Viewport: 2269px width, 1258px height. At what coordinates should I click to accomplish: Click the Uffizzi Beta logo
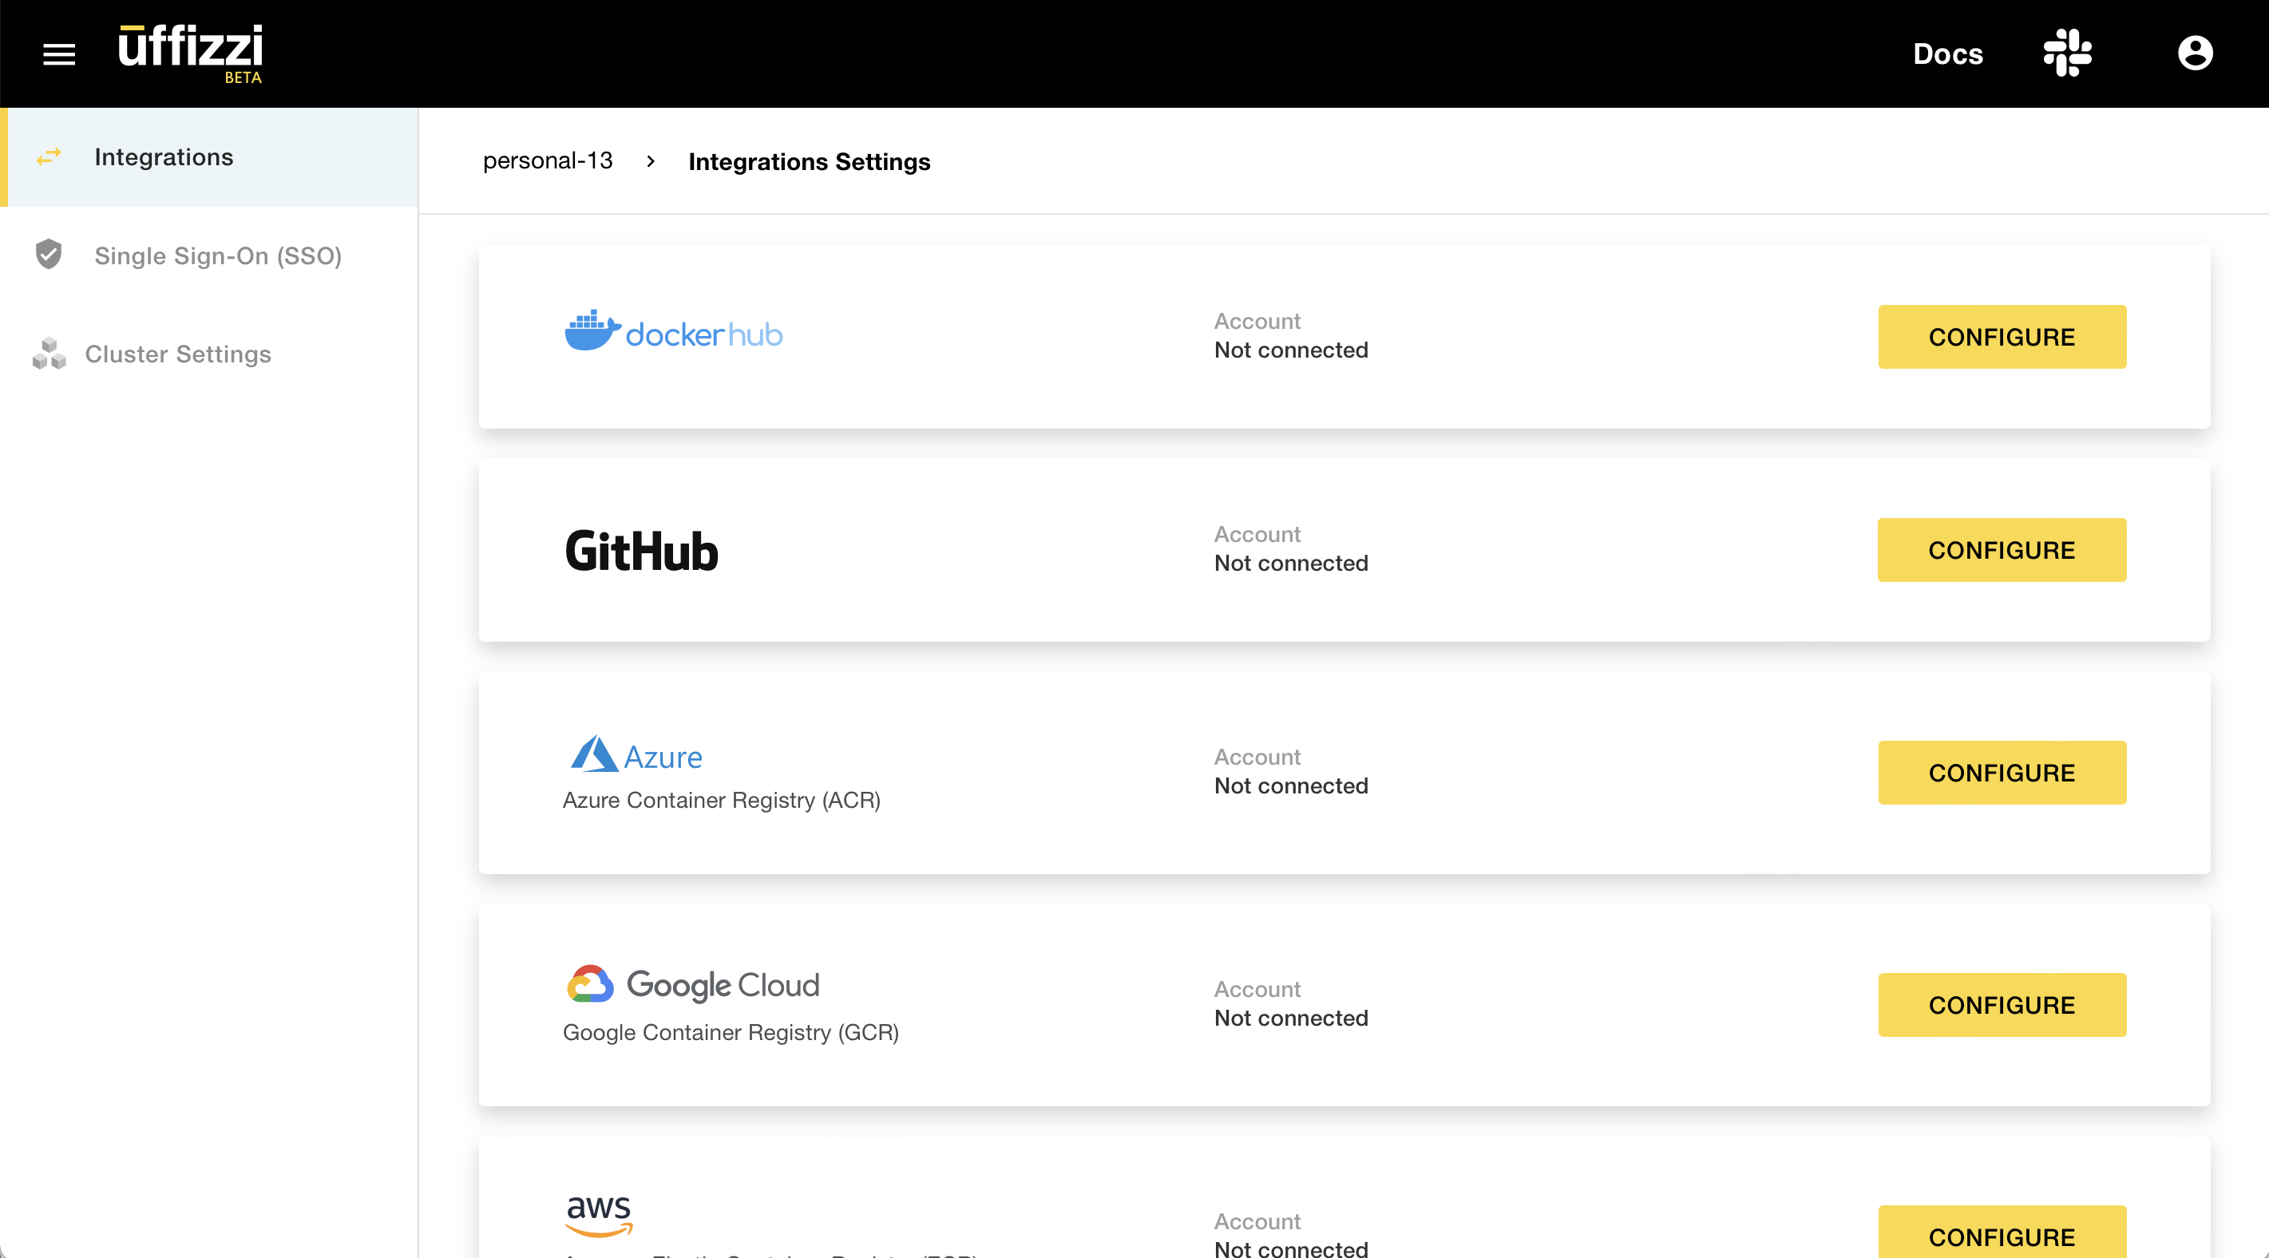(x=191, y=53)
